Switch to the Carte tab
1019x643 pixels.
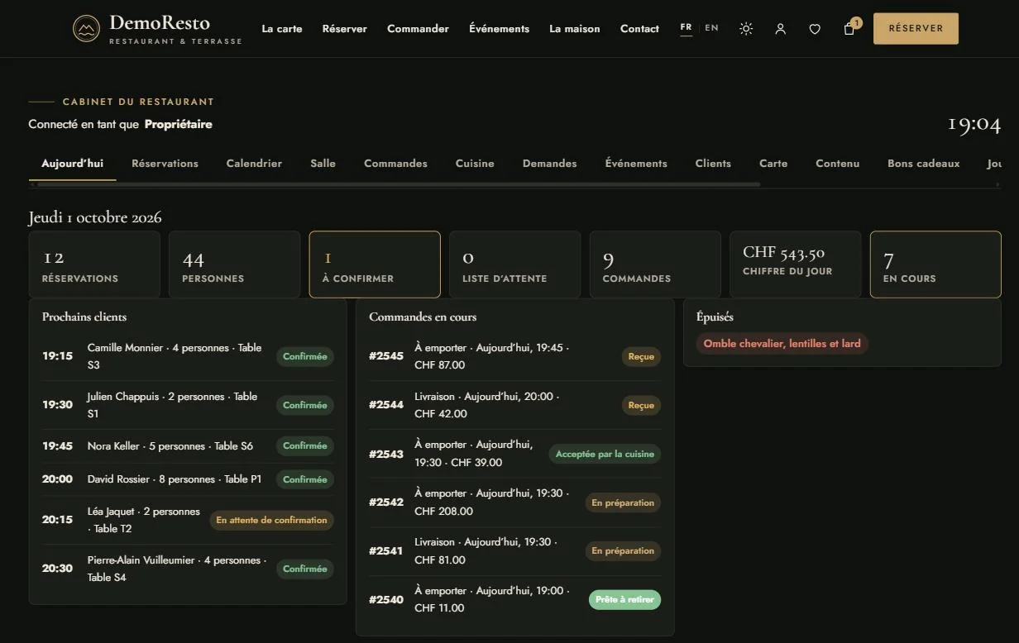(773, 164)
